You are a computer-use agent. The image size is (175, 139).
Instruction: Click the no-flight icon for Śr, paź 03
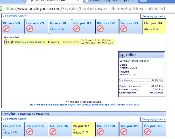(124, 29)
